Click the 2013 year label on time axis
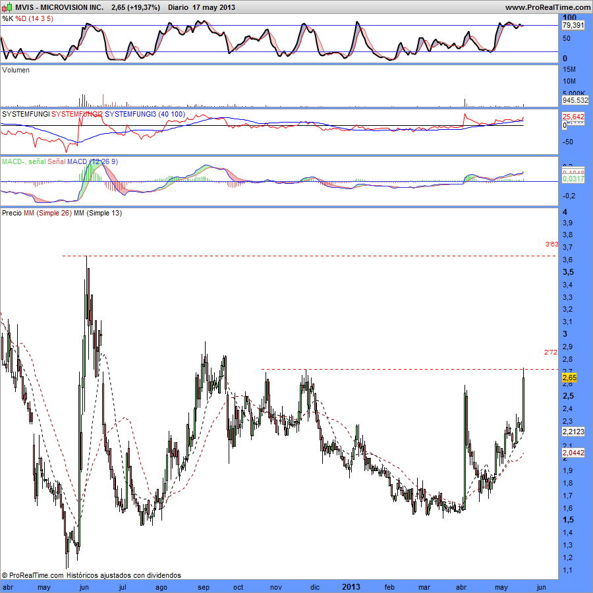Image resolution: width=593 pixels, height=593 pixels. (351, 587)
